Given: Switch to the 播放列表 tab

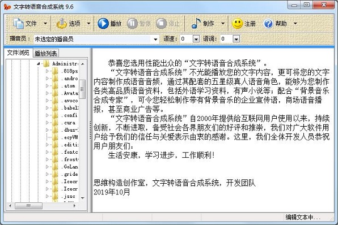Looking at the screenshot, I should click(46, 53).
